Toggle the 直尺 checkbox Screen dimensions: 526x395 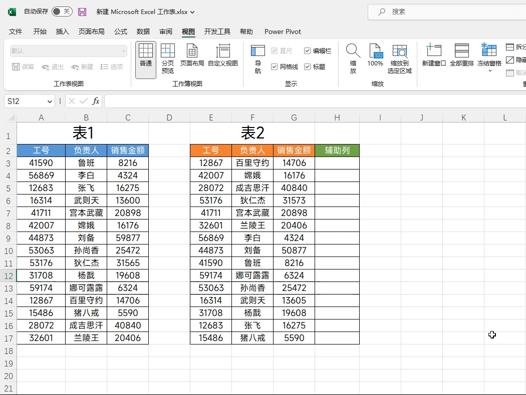pyautogui.click(x=275, y=50)
